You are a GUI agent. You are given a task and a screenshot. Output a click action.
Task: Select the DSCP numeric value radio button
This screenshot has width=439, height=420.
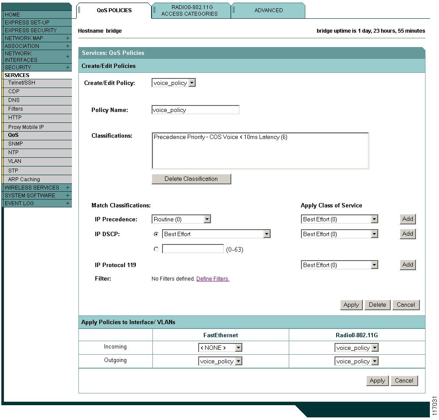point(156,249)
